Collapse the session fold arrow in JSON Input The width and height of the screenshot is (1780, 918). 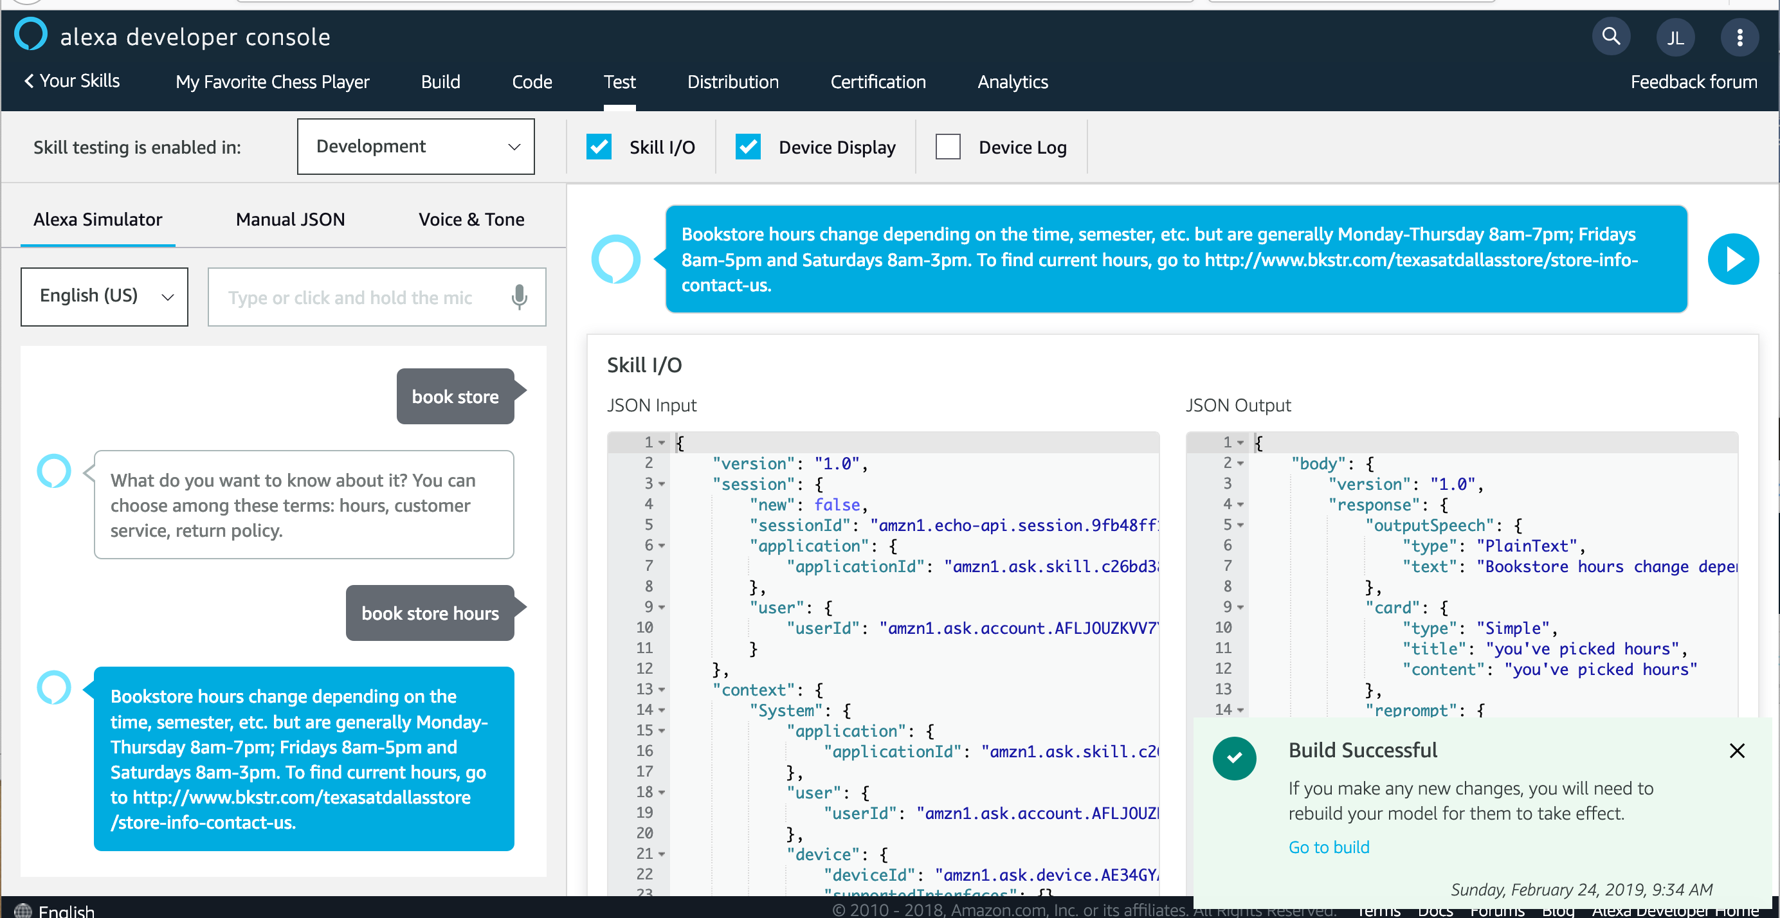point(662,484)
